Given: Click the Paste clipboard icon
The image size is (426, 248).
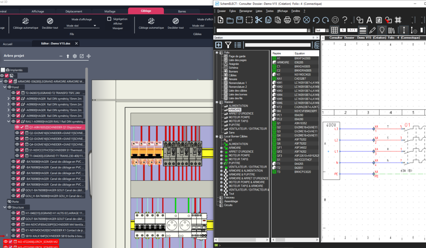Looking at the screenshot, I should tap(278, 20).
